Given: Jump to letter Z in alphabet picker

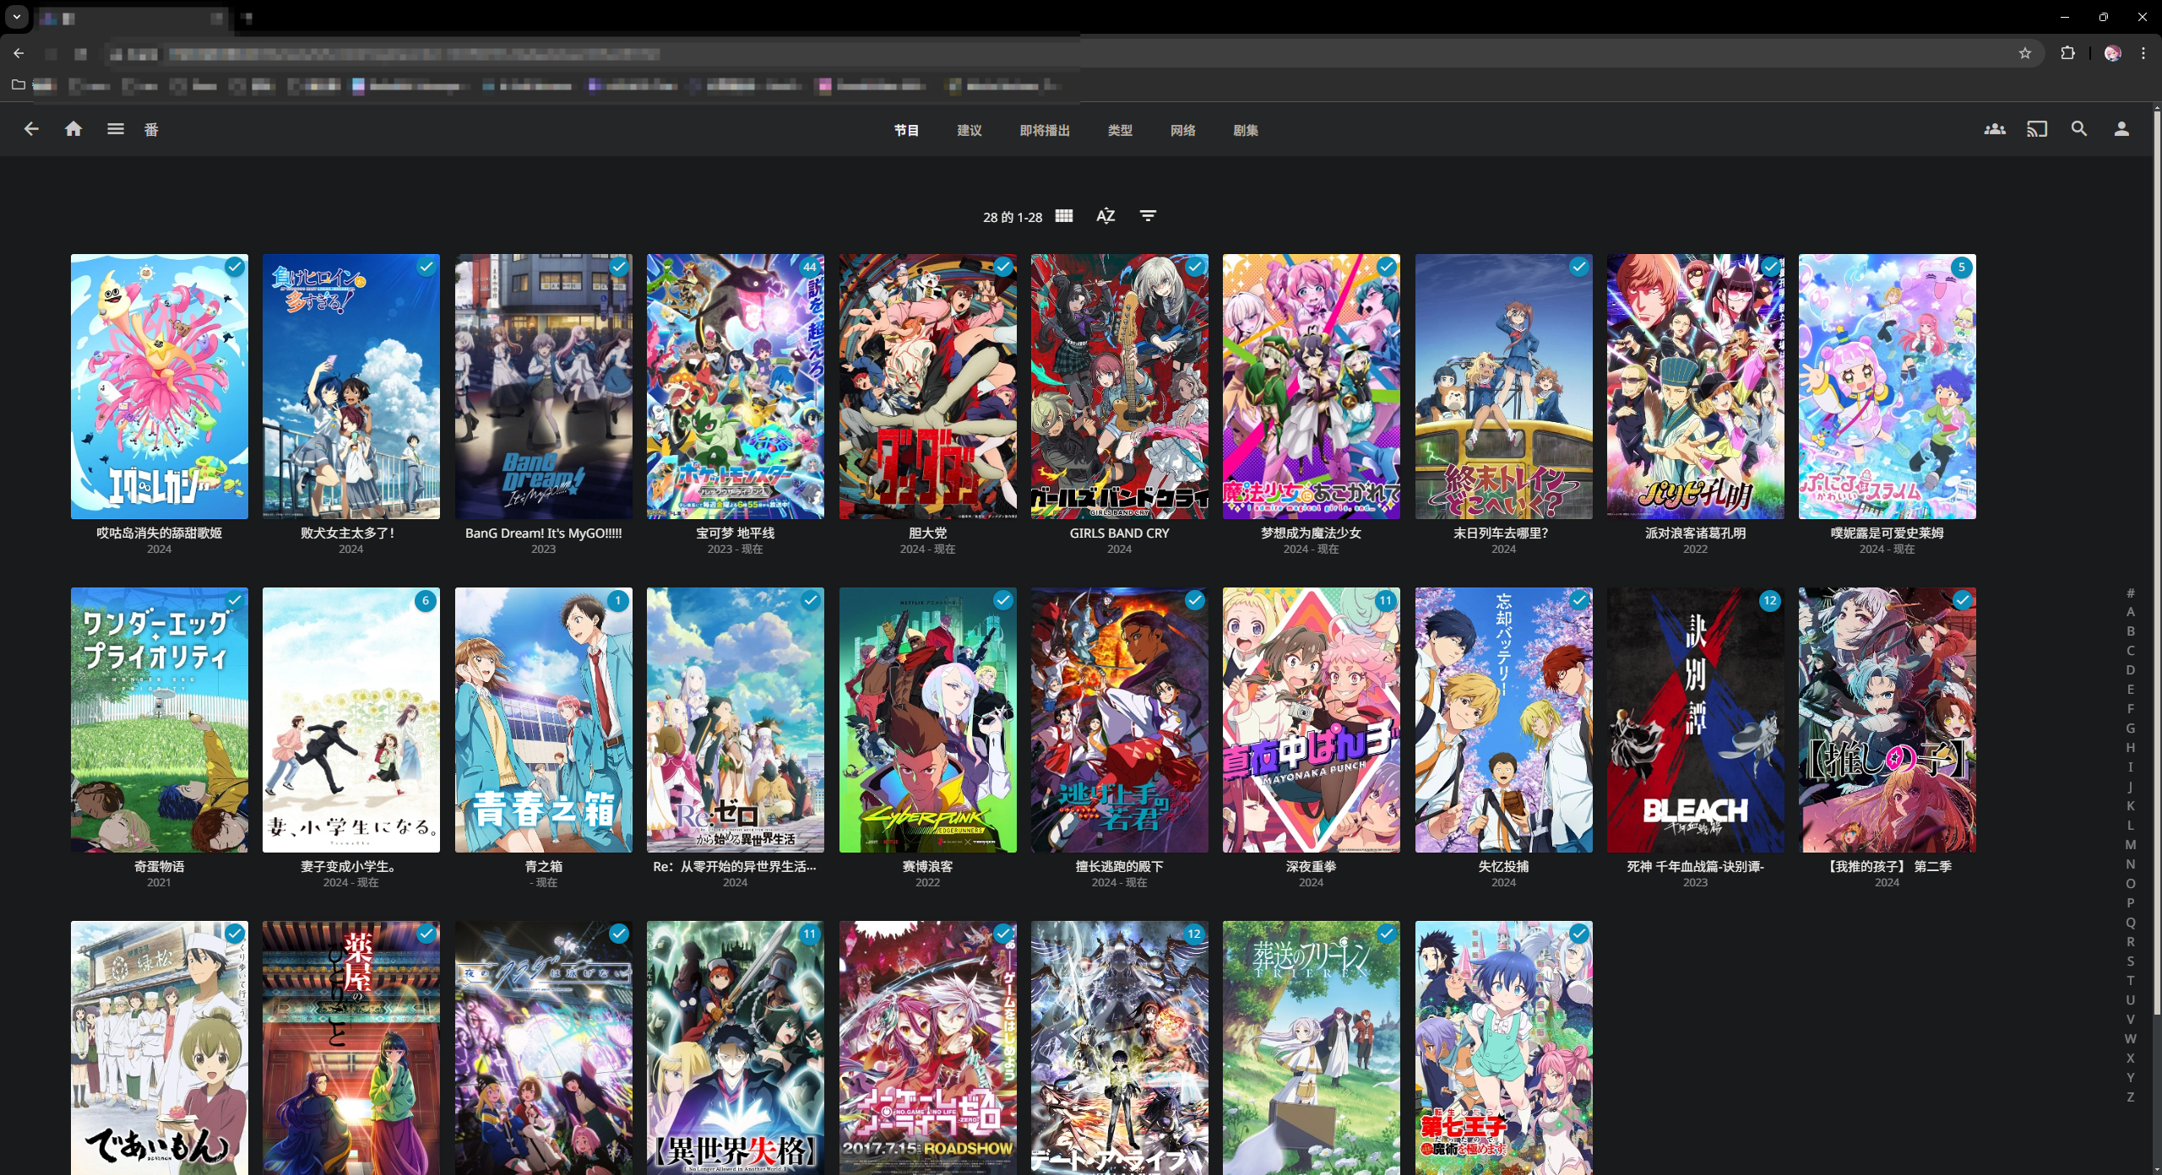Looking at the screenshot, I should pos(2130,1097).
